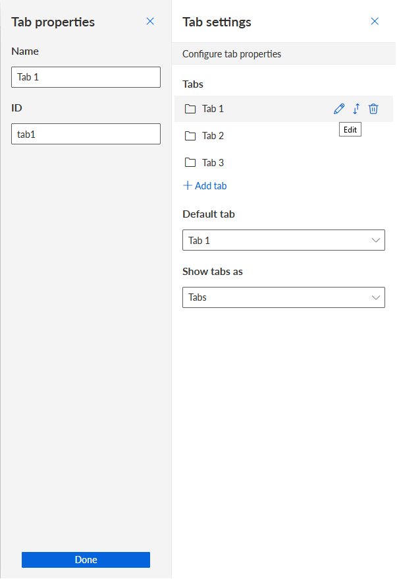This screenshot has height=579, width=397.
Task: Click the Configure tab properties header
Action: point(284,54)
